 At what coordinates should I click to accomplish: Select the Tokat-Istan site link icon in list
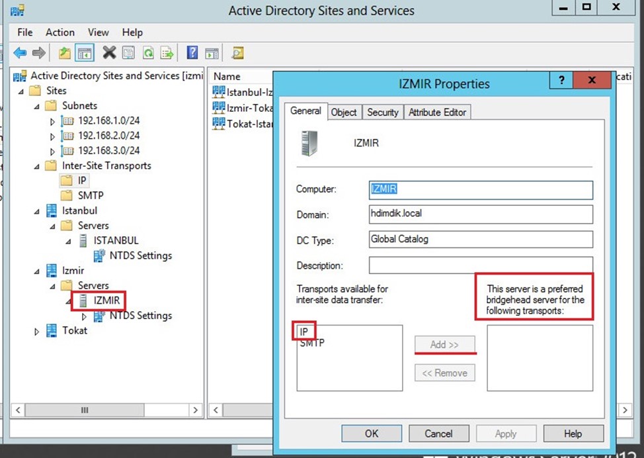[219, 122]
